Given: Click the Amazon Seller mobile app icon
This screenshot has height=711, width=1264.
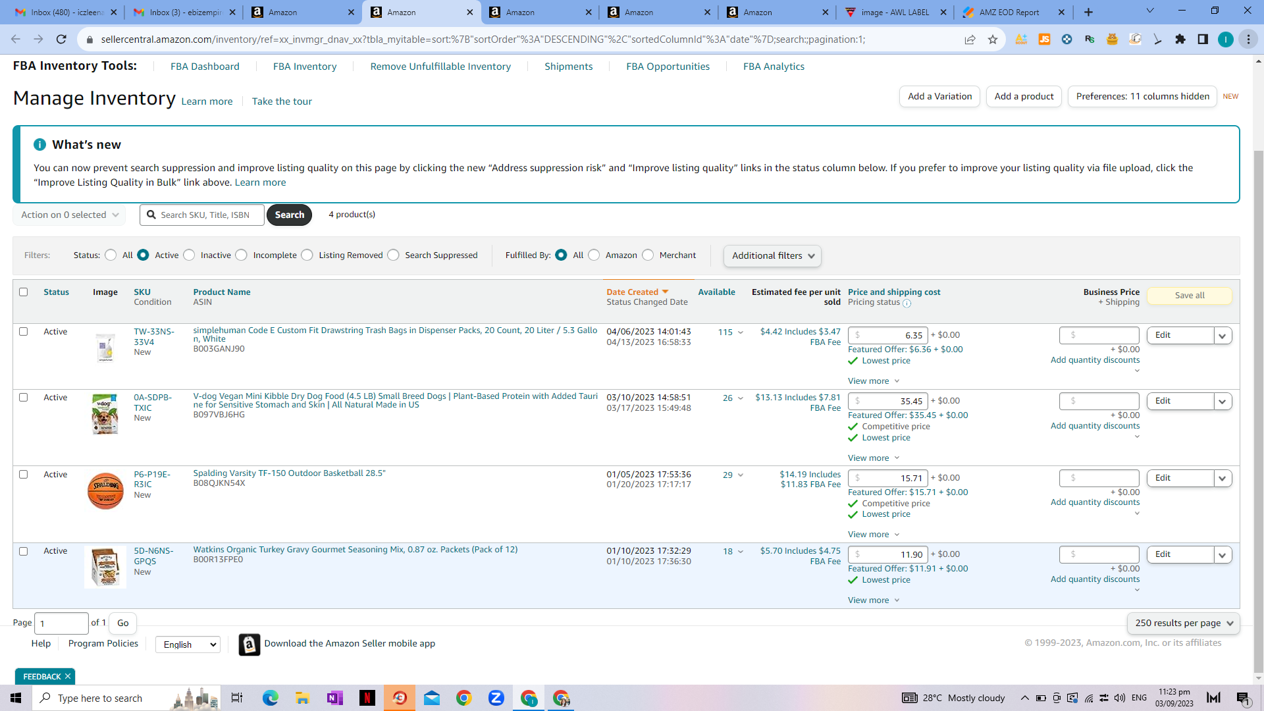Looking at the screenshot, I should [x=249, y=645].
